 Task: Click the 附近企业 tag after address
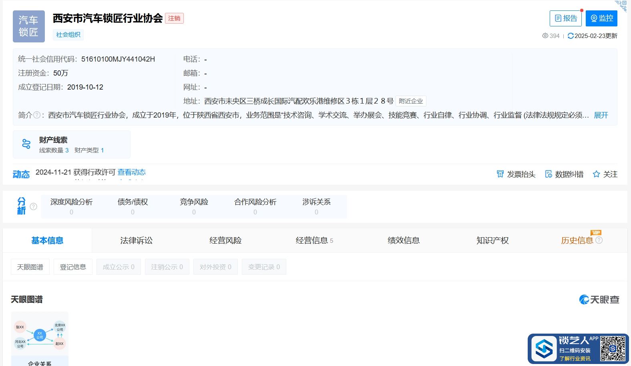click(411, 101)
